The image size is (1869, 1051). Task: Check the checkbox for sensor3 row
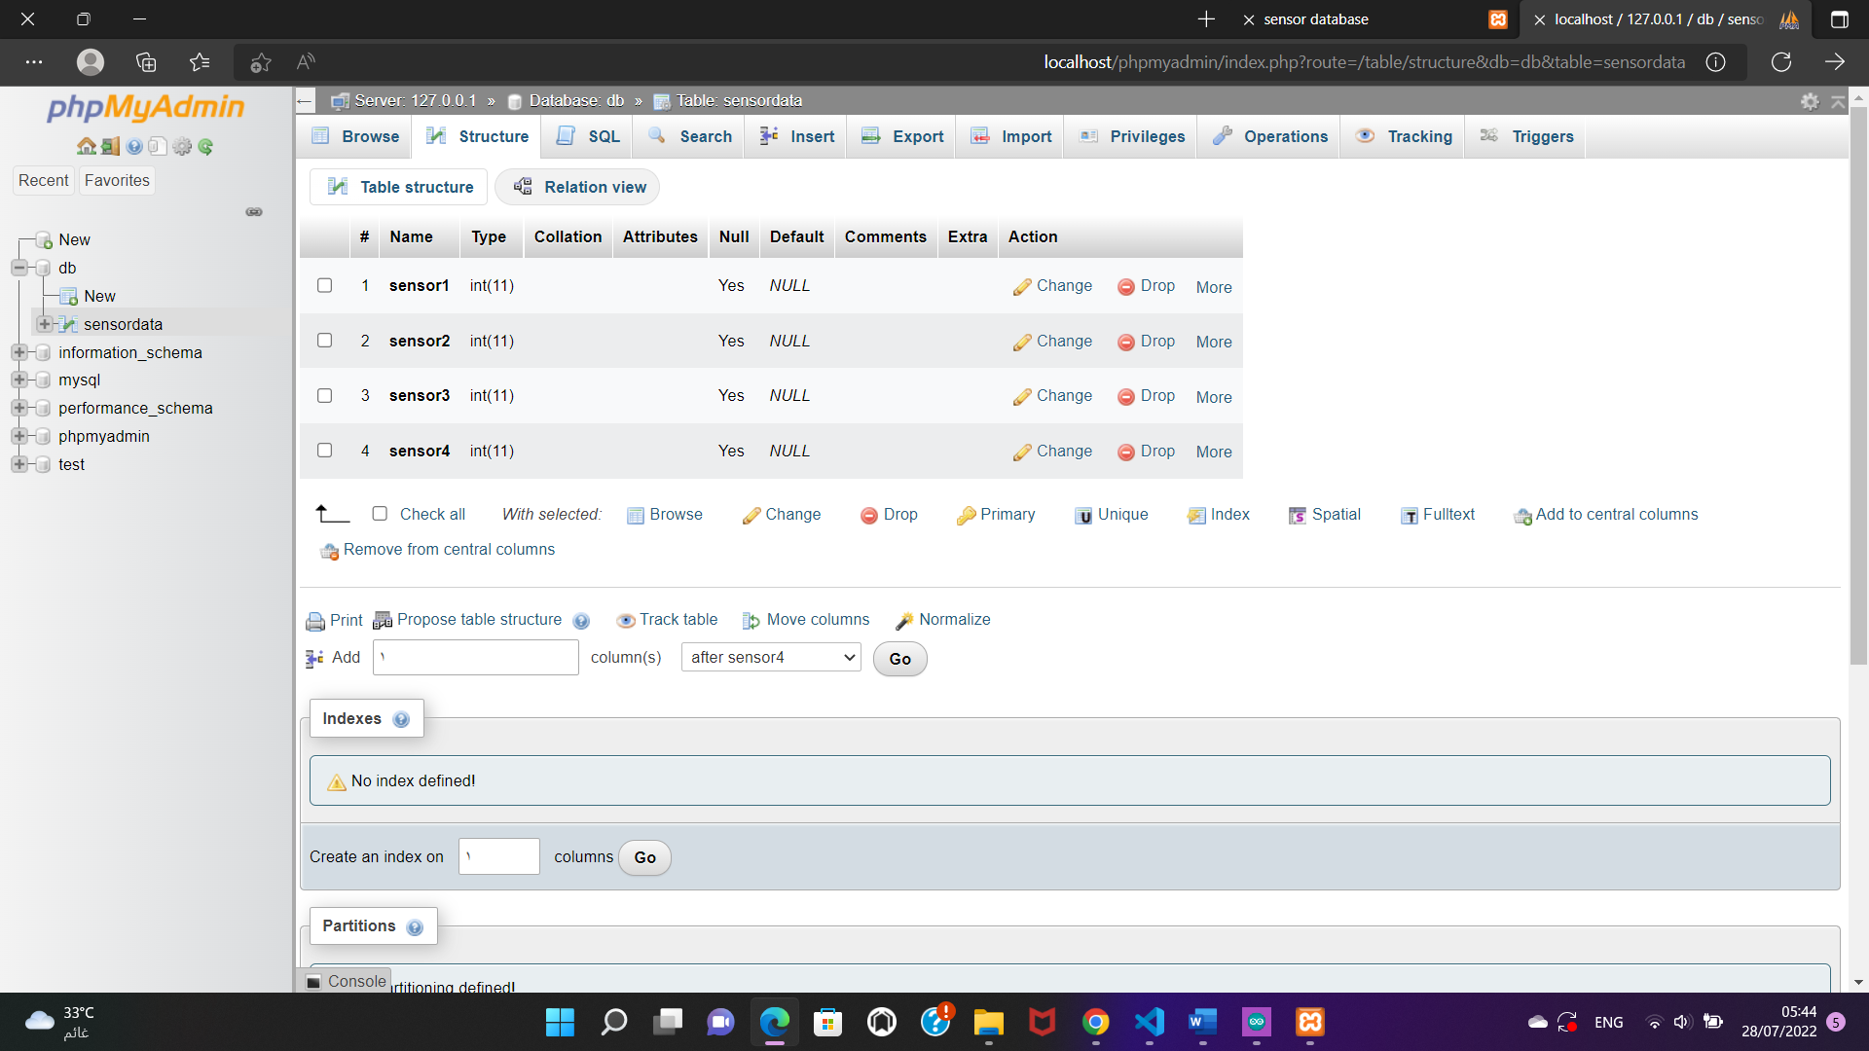coord(324,395)
